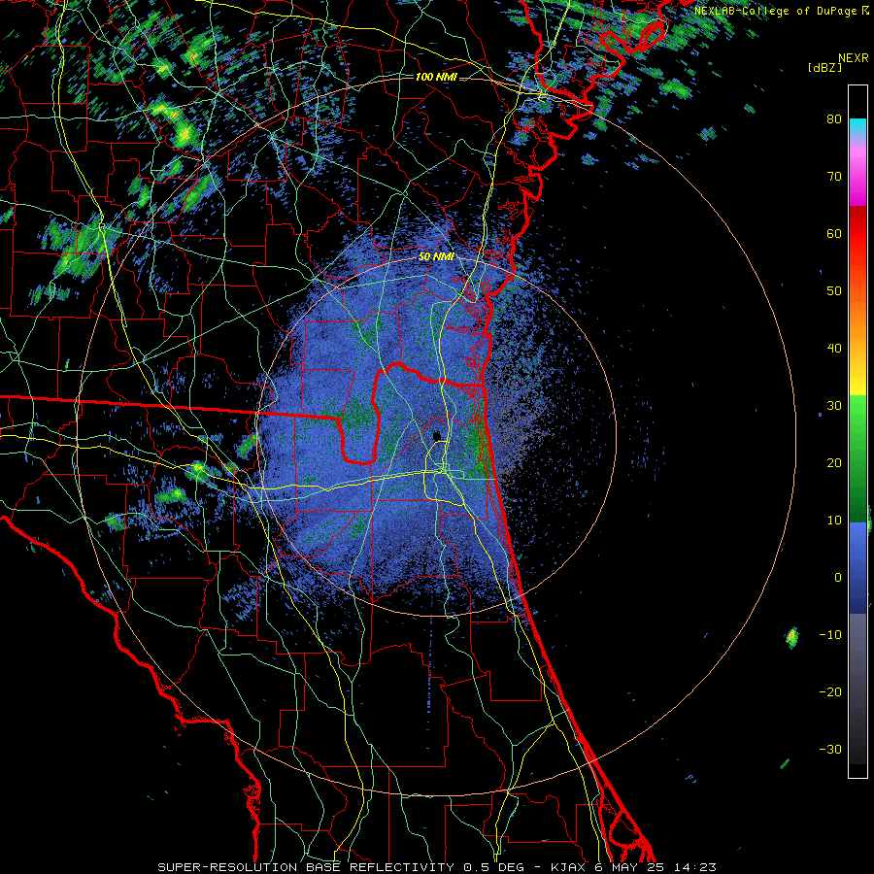This screenshot has height=874, width=874.
Task: Click the 70 value on the dBZ scale
Action: tap(834, 177)
